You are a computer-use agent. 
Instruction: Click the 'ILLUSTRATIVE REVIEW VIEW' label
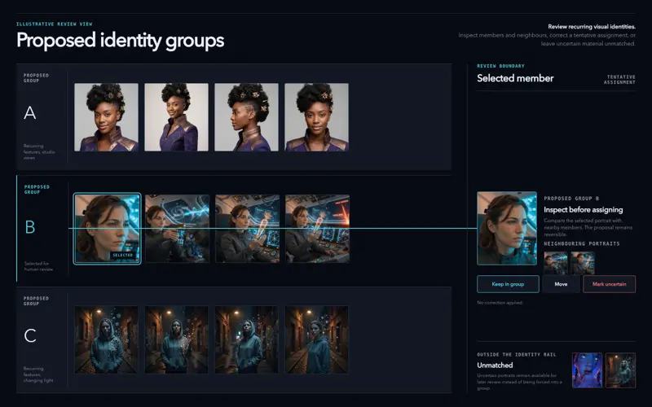[x=55, y=24]
